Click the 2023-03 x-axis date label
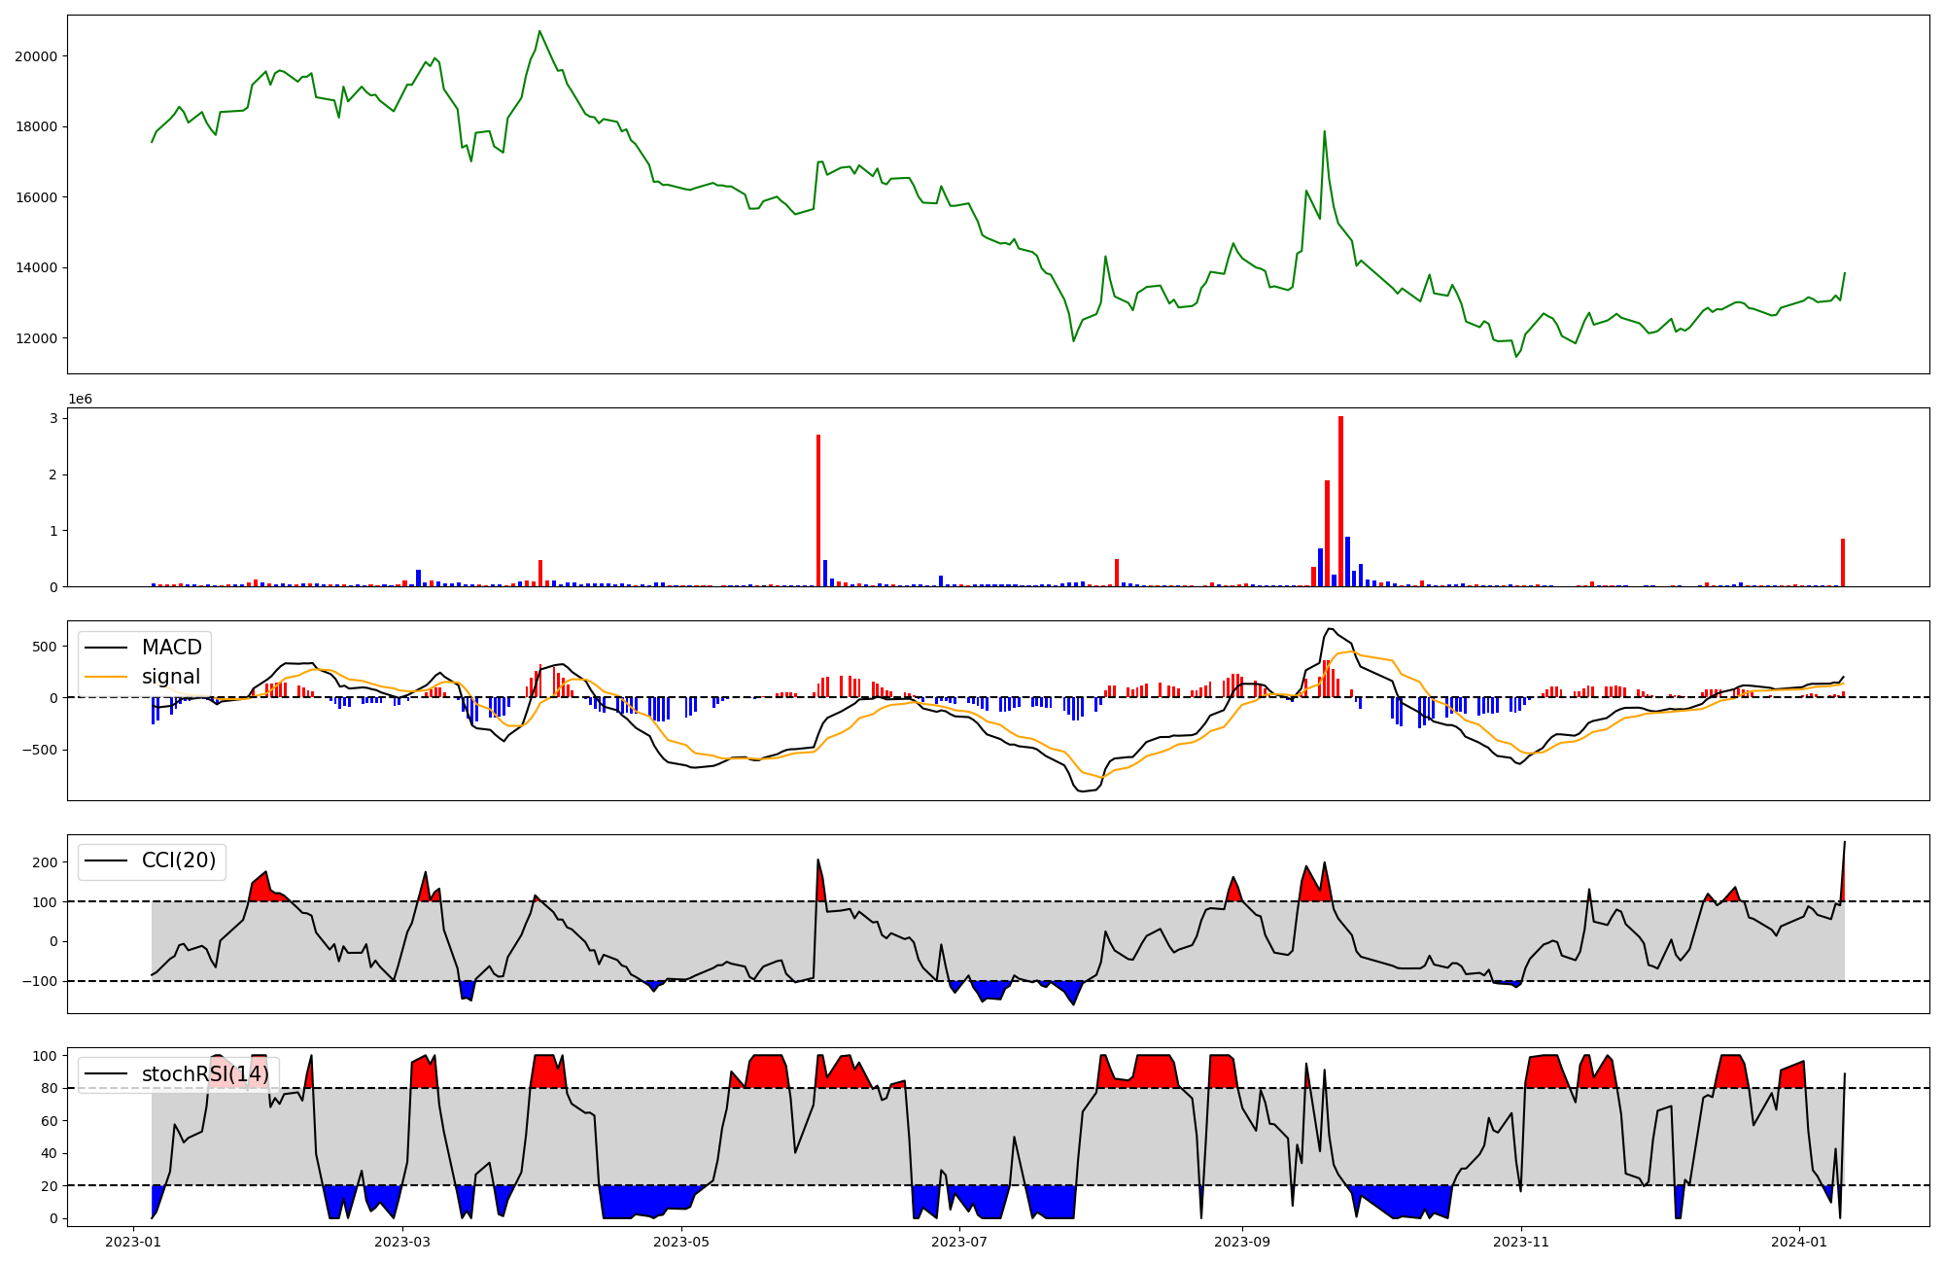Screen dimensions: 1944x1264 click(402, 1242)
